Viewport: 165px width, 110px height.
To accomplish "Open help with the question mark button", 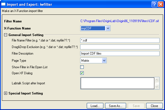I will tap(154, 4).
